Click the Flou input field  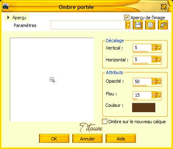click(142, 95)
